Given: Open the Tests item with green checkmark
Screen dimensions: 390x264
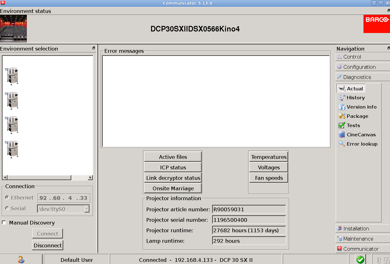Looking at the screenshot, I should tap(349, 126).
